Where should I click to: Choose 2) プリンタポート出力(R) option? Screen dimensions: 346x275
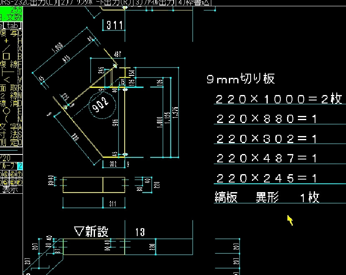[x=96, y=3]
